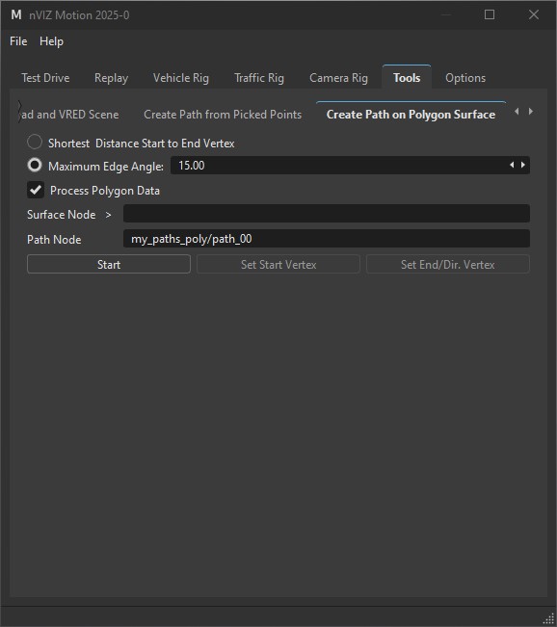Click the Path Node text field
The width and height of the screenshot is (557, 627).
coord(327,239)
